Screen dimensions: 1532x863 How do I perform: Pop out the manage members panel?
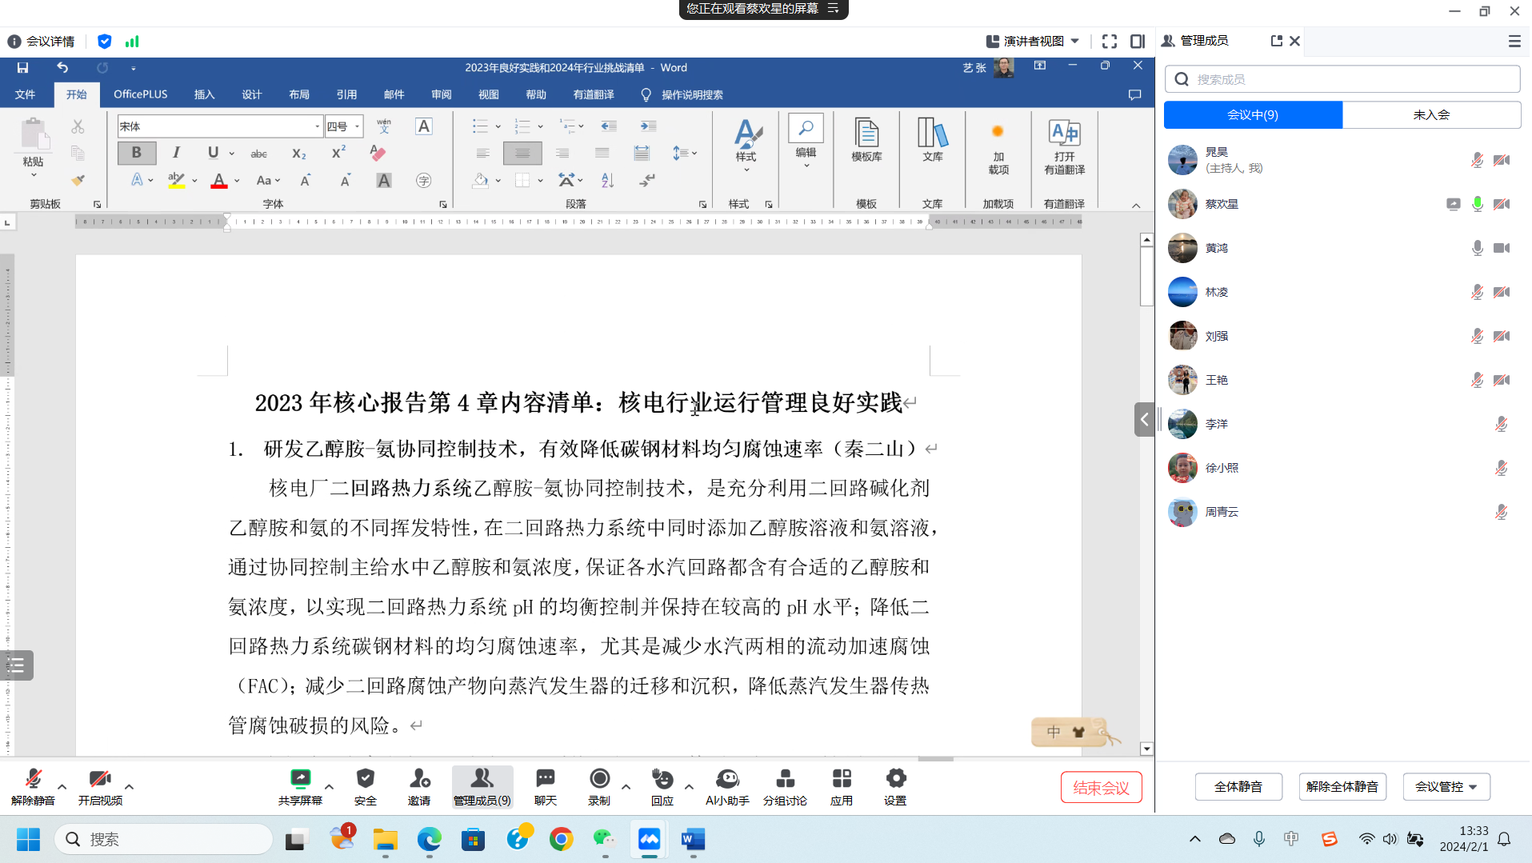click(x=1276, y=41)
